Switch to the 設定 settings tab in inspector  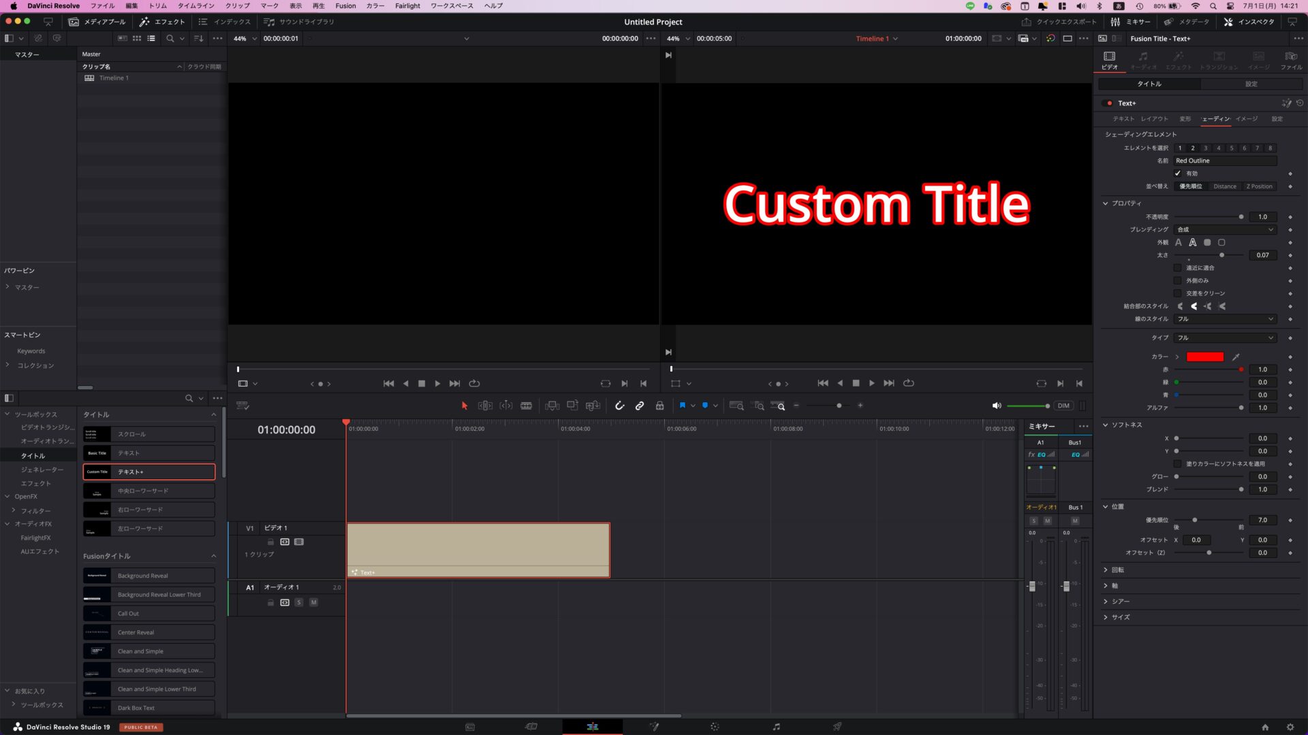[x=1251, y=84]
